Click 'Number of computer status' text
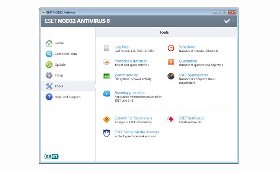279x172 pixels. pyautogui.click(x=197, y=79)
